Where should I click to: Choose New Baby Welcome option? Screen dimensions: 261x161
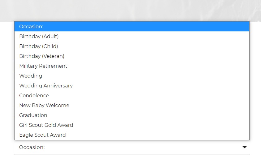tap(132, 105)
